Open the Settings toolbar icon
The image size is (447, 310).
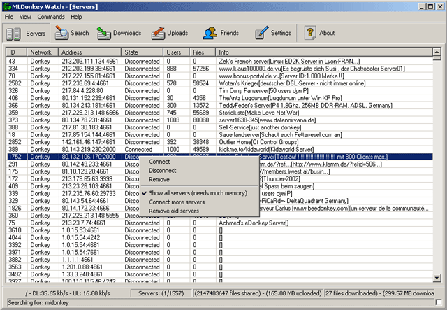[x=261, y=33]
